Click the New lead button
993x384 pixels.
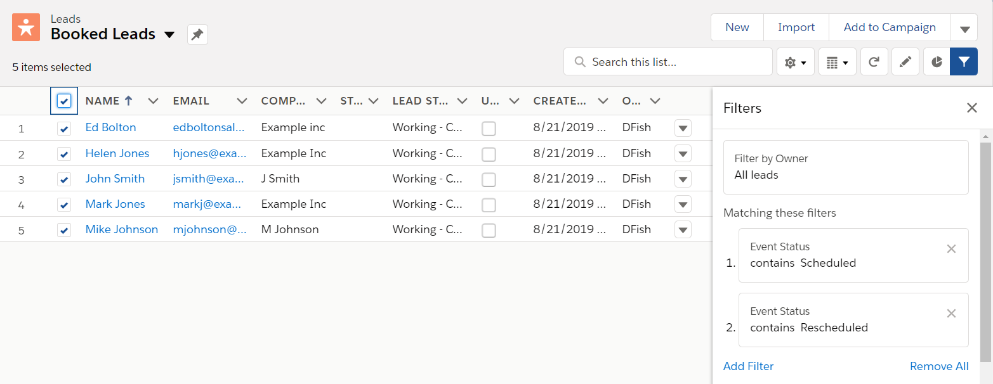pos(737,27)
